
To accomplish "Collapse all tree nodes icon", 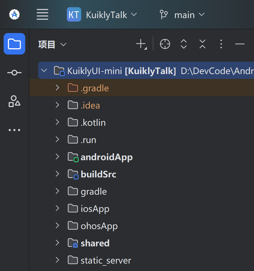I will point(202,44).
